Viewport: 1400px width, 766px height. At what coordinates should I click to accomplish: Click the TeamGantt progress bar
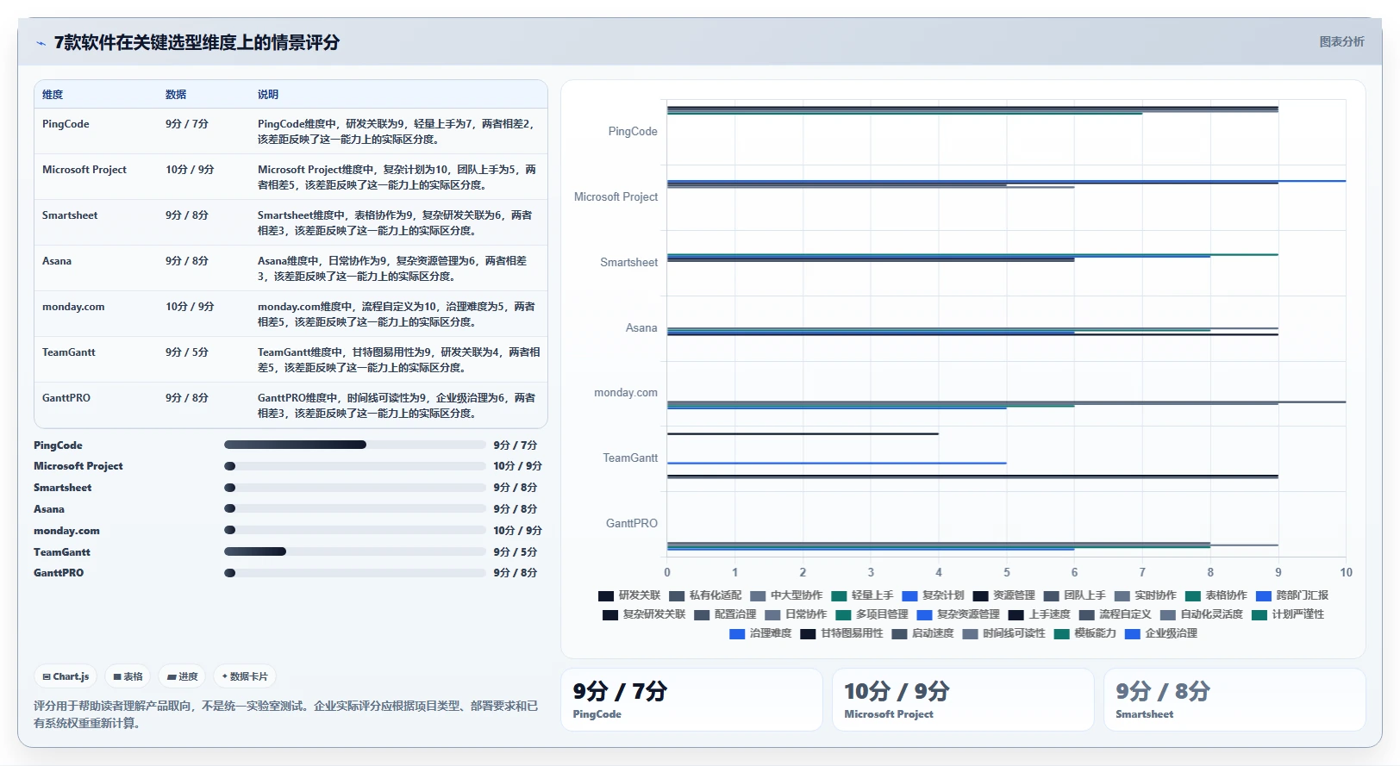355,552
